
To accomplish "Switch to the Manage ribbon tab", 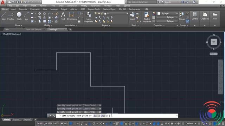I will [54, 9].
